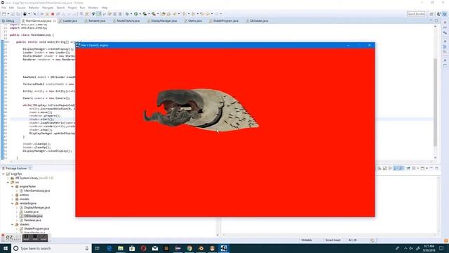Click 'Smart Insert' in the status bar
Viewport: 449px width, 253px height.
333,240
